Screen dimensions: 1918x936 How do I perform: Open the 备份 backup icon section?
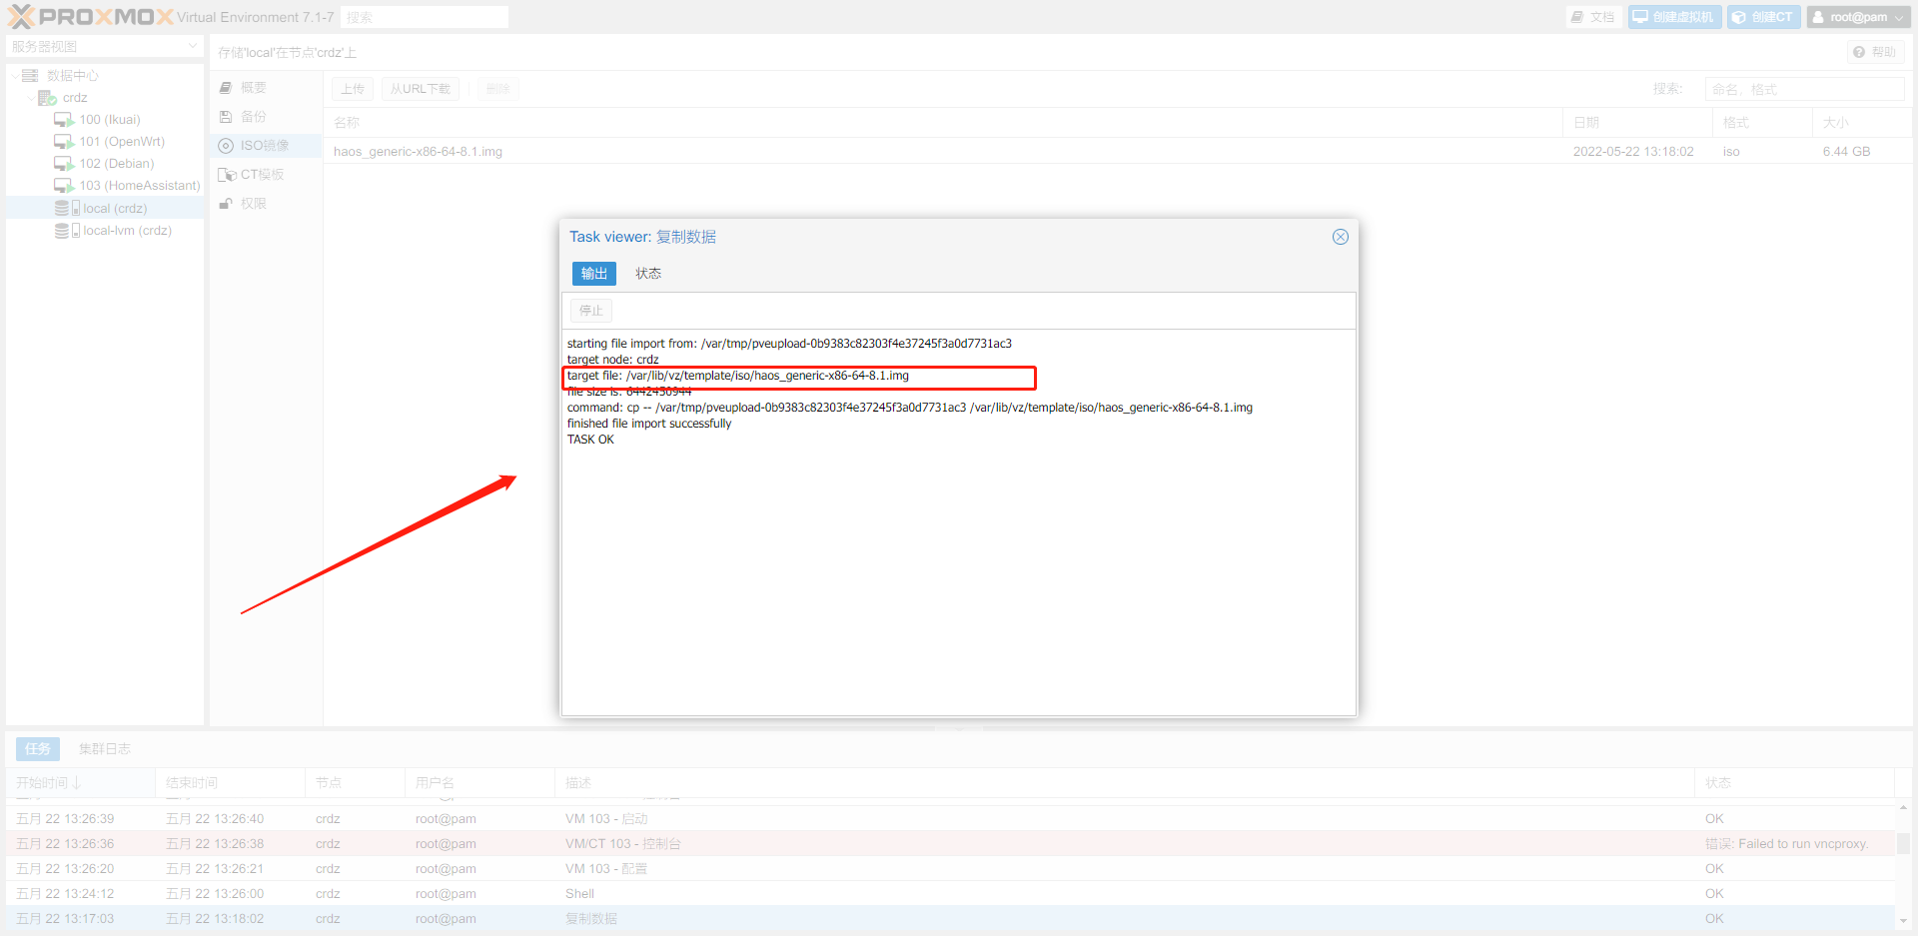(226, 117)
